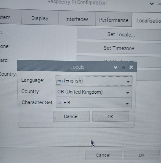Open the Country dropdown showing GB (United Kingdom)

click(94, 92)
